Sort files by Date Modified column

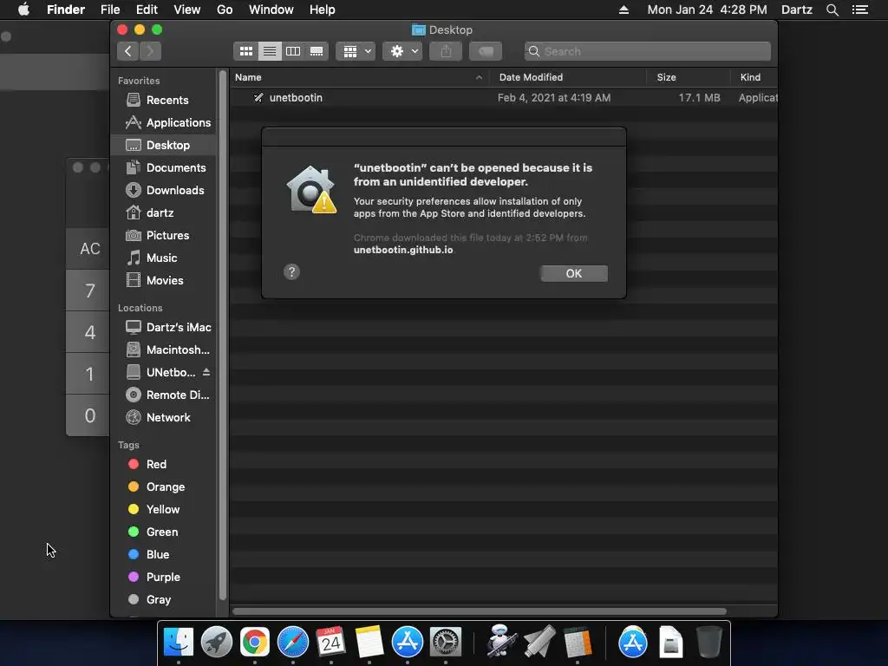pyautogui.click(x=567, y=77)
